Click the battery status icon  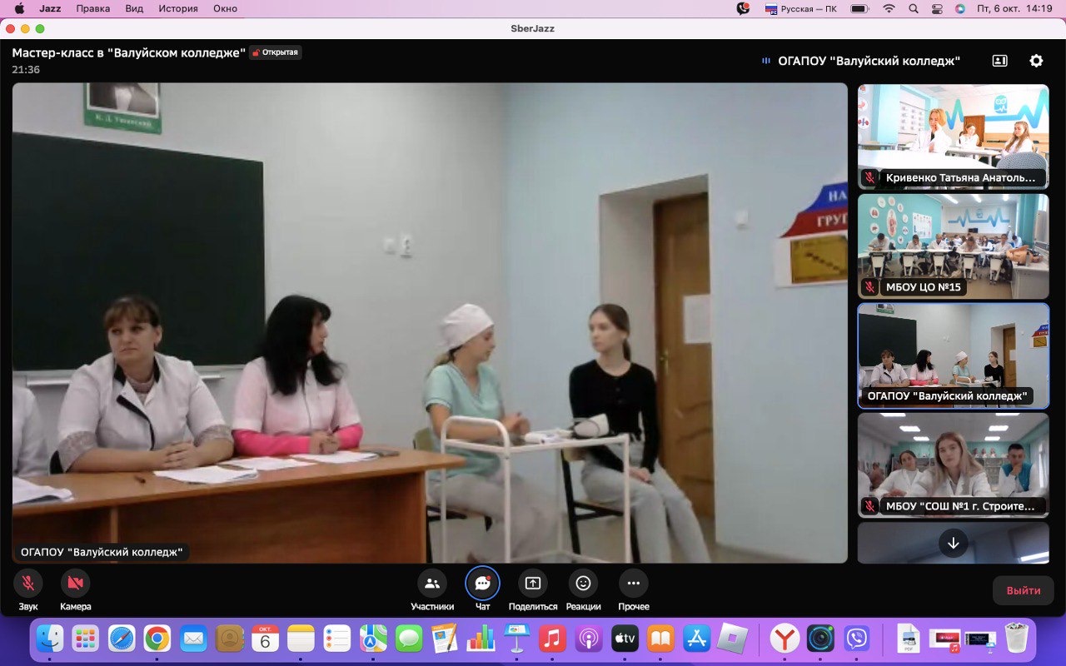(x=859, y=8)
